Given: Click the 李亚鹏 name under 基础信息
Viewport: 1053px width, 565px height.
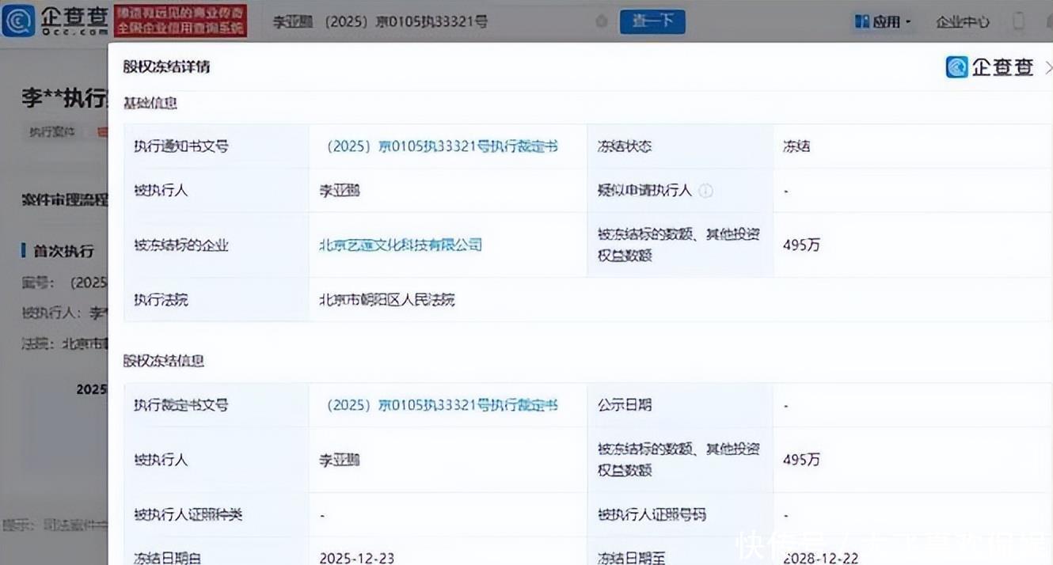Looking at the screenshot, I should [340, 191].
